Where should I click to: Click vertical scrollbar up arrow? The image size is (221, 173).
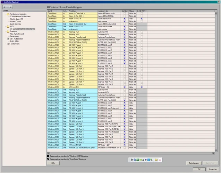click(x=216, y=13)
